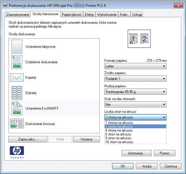Choose the Koperty envelope icon
The image size is (186, 174).
pyautogui.click(x=17, y=77)
